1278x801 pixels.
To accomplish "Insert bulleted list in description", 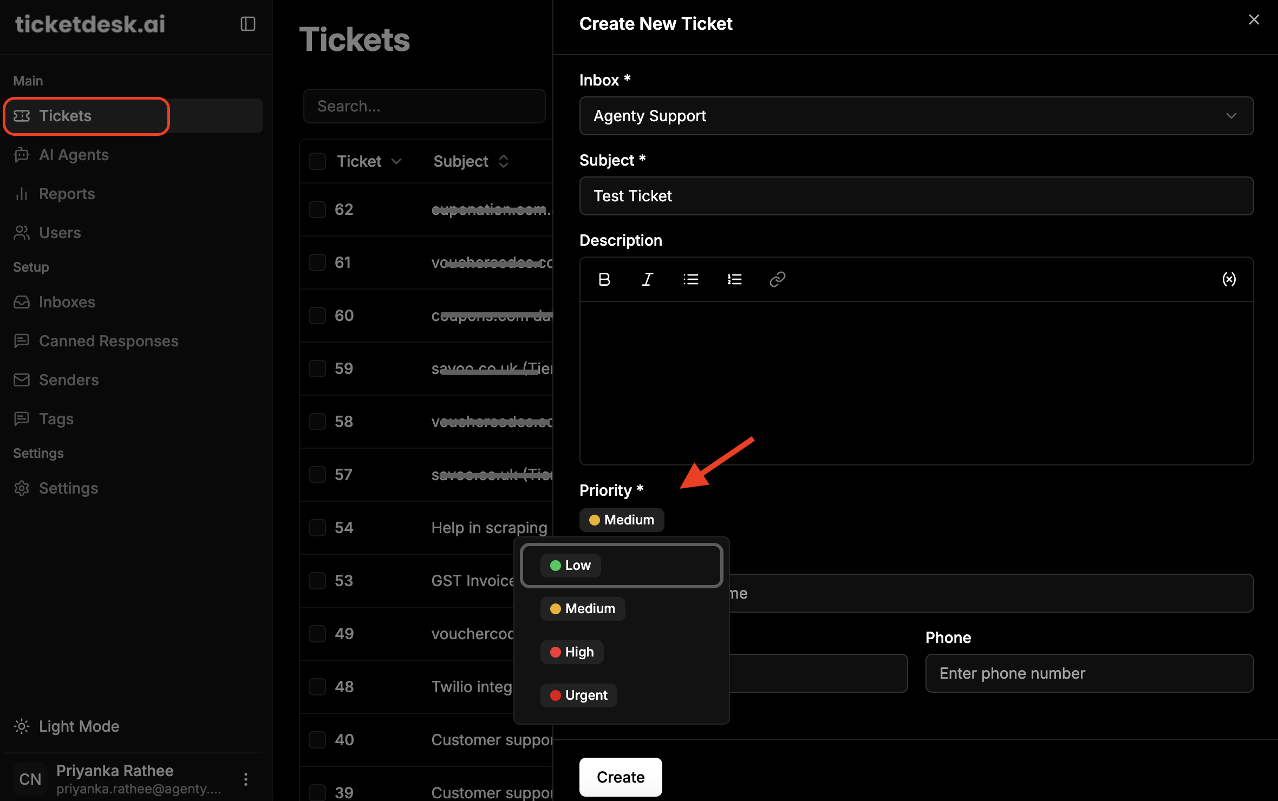I will [x=690, y=279].
